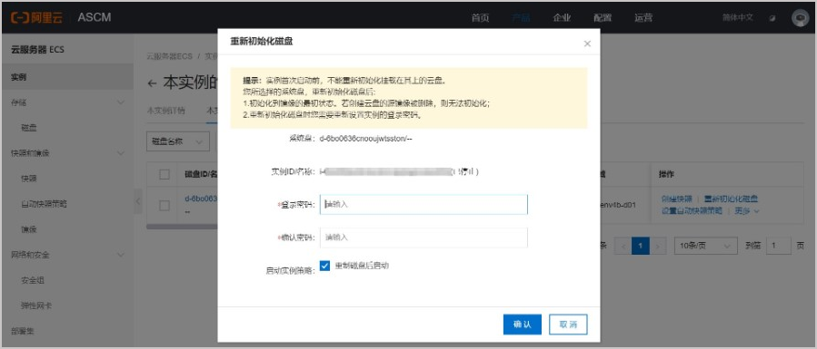The height and width of the screenshot is (349, 817).
Task: Collapse the sidebar using handle
Action: (138, 201)
